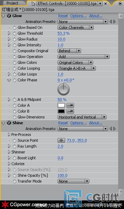Toggle the Effect Controls panel lock
Screen dimensions: 124x209
33,4
